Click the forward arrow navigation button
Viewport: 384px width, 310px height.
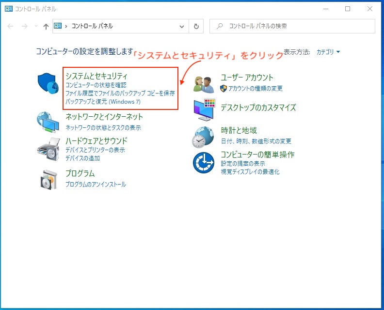click(25, 26)
